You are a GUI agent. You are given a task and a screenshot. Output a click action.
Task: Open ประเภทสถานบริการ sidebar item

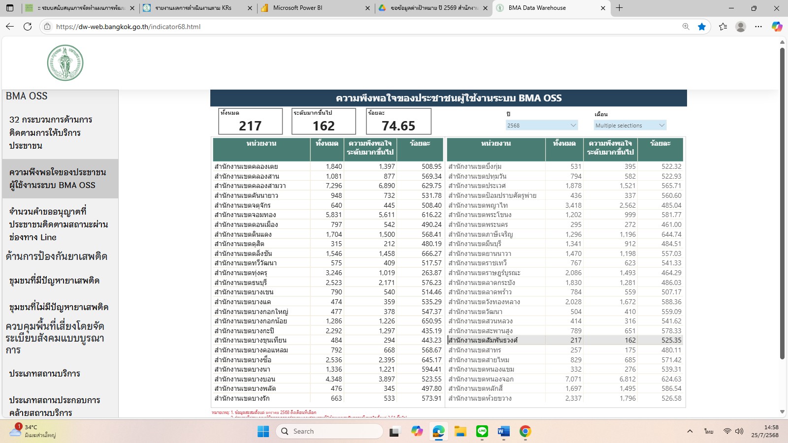pyautogui.click(x=60, y=374)
